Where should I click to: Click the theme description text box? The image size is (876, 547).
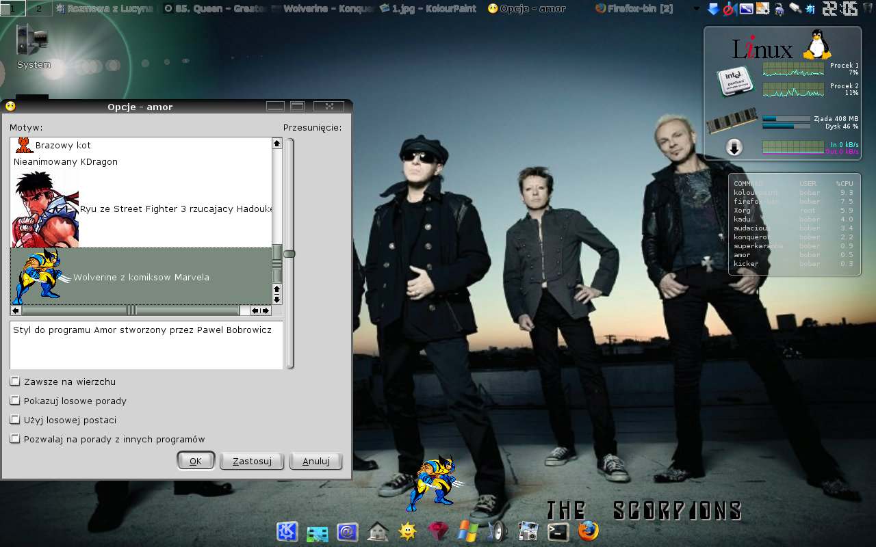point(146,345)
